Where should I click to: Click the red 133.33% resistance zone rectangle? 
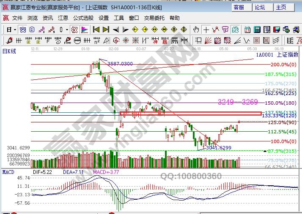[x=190, y=114]
